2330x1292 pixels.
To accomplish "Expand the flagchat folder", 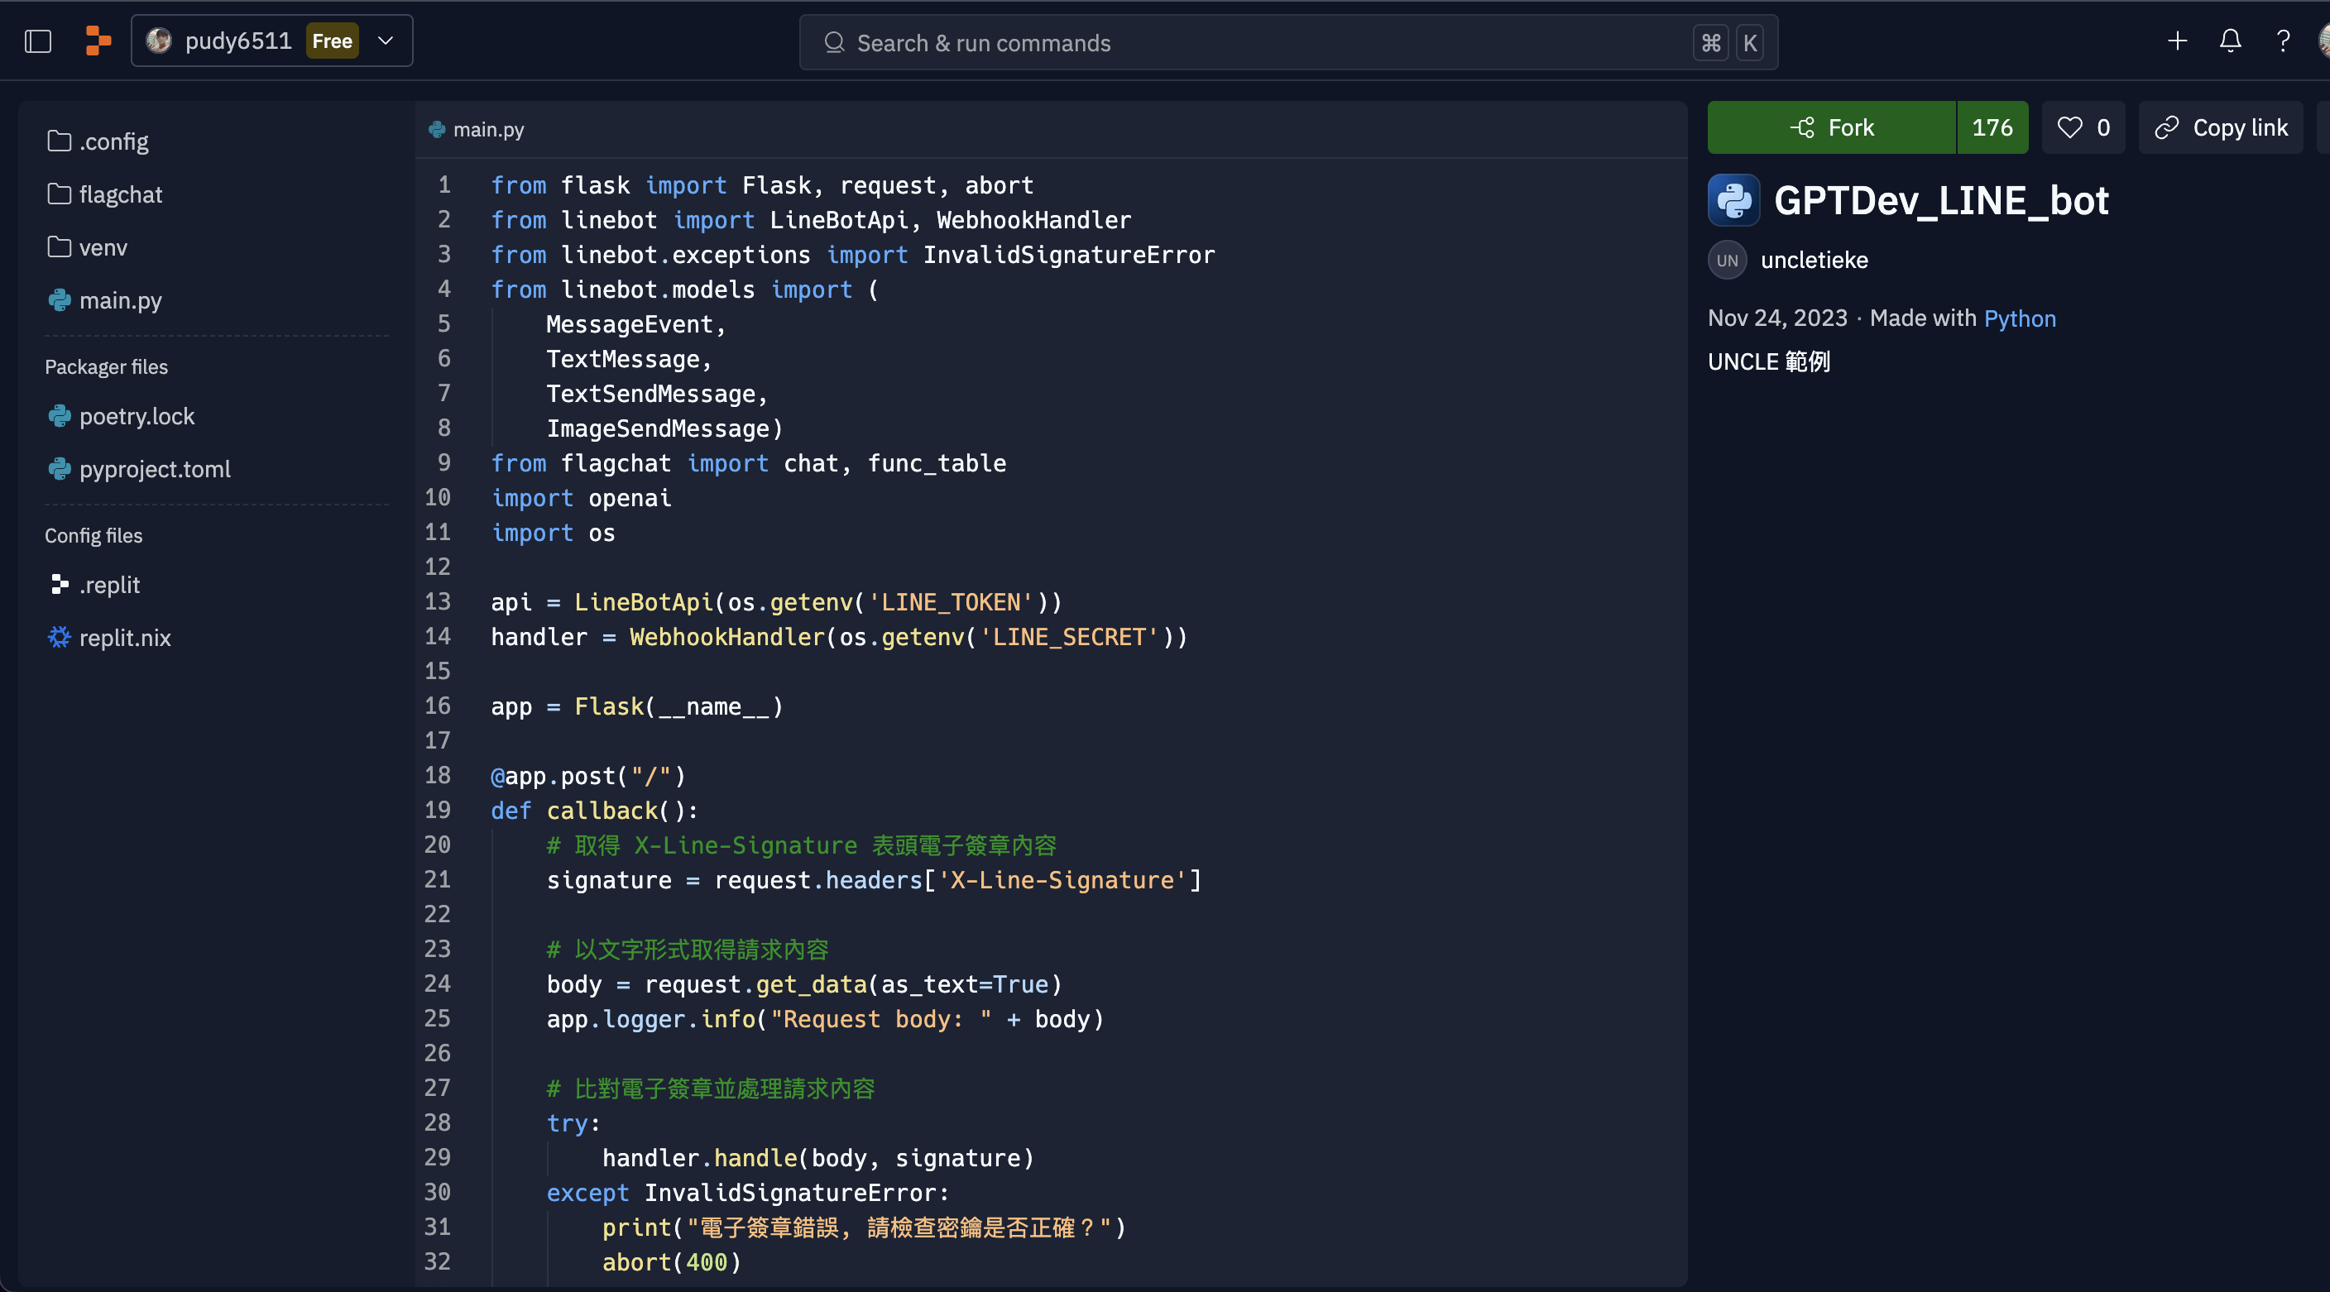I will [105, 194].
